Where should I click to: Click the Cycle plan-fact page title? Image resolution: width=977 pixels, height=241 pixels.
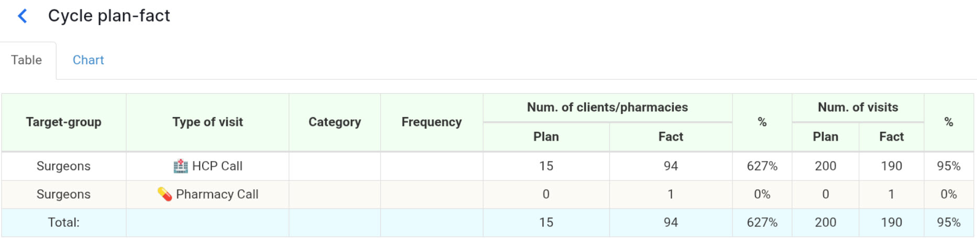pyautogui.click(x=109, y=16)
